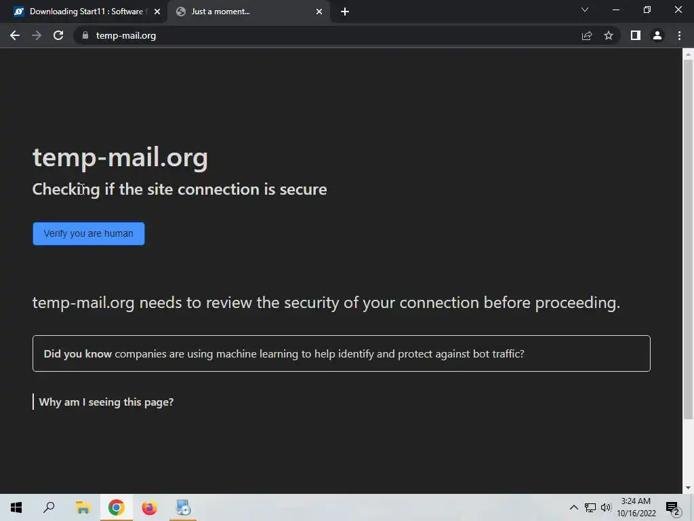
Task: Expand Why am I seeing this page
Action: [106, 402]
